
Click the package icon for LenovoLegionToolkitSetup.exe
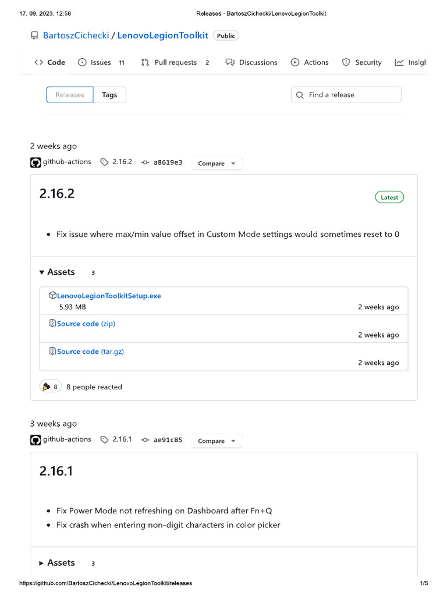[x=52, y=296]
